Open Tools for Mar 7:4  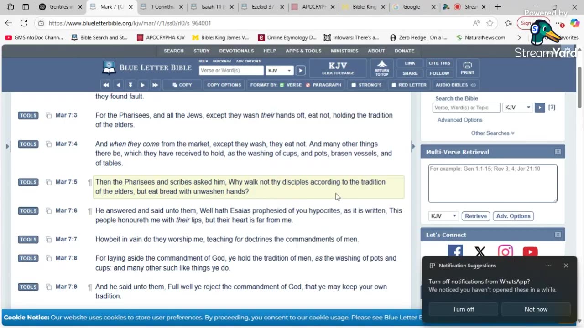pyautogui.click(x=28, y=144)
